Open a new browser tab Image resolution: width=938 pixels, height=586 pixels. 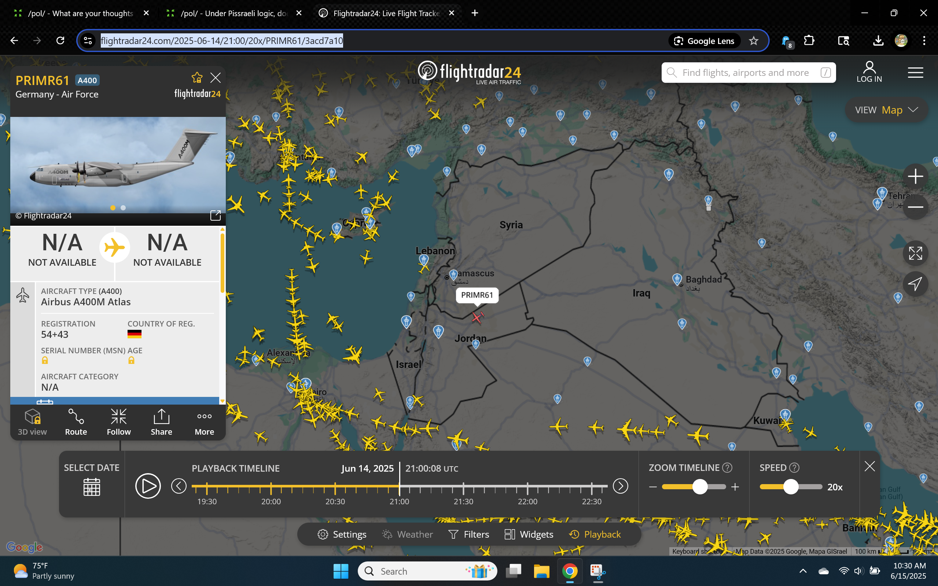[x=475, y=13]
